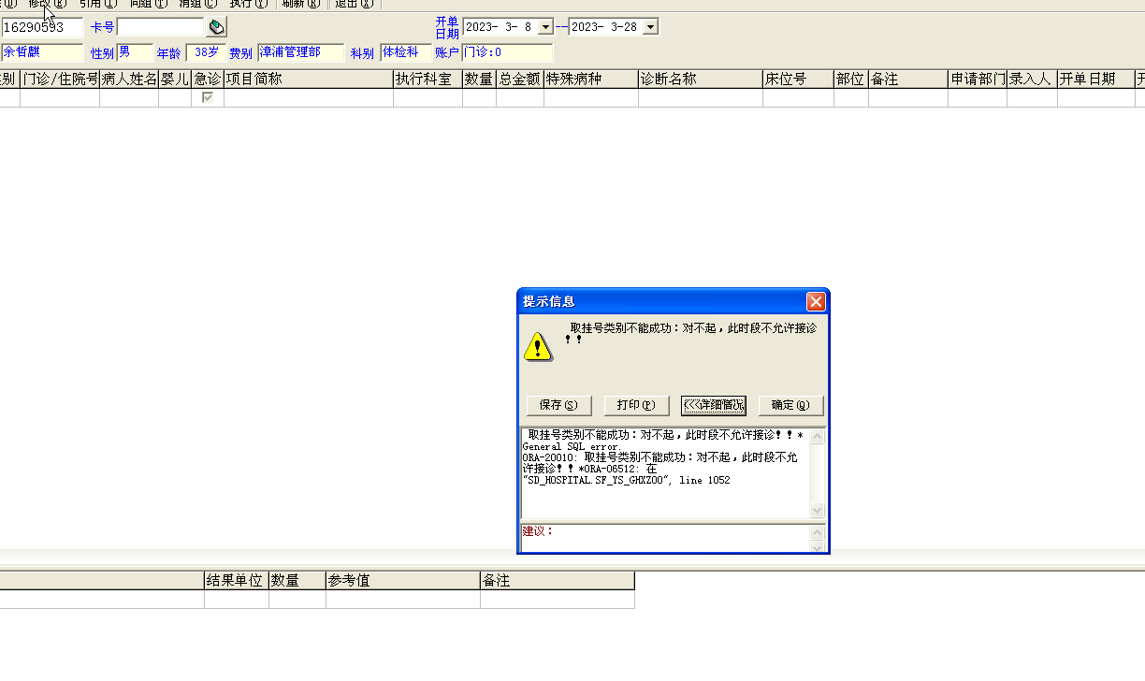This screenshot has height=681, width=1145.
Task: Click the 执行科室 column header
Action: click(x=428, y=80)
